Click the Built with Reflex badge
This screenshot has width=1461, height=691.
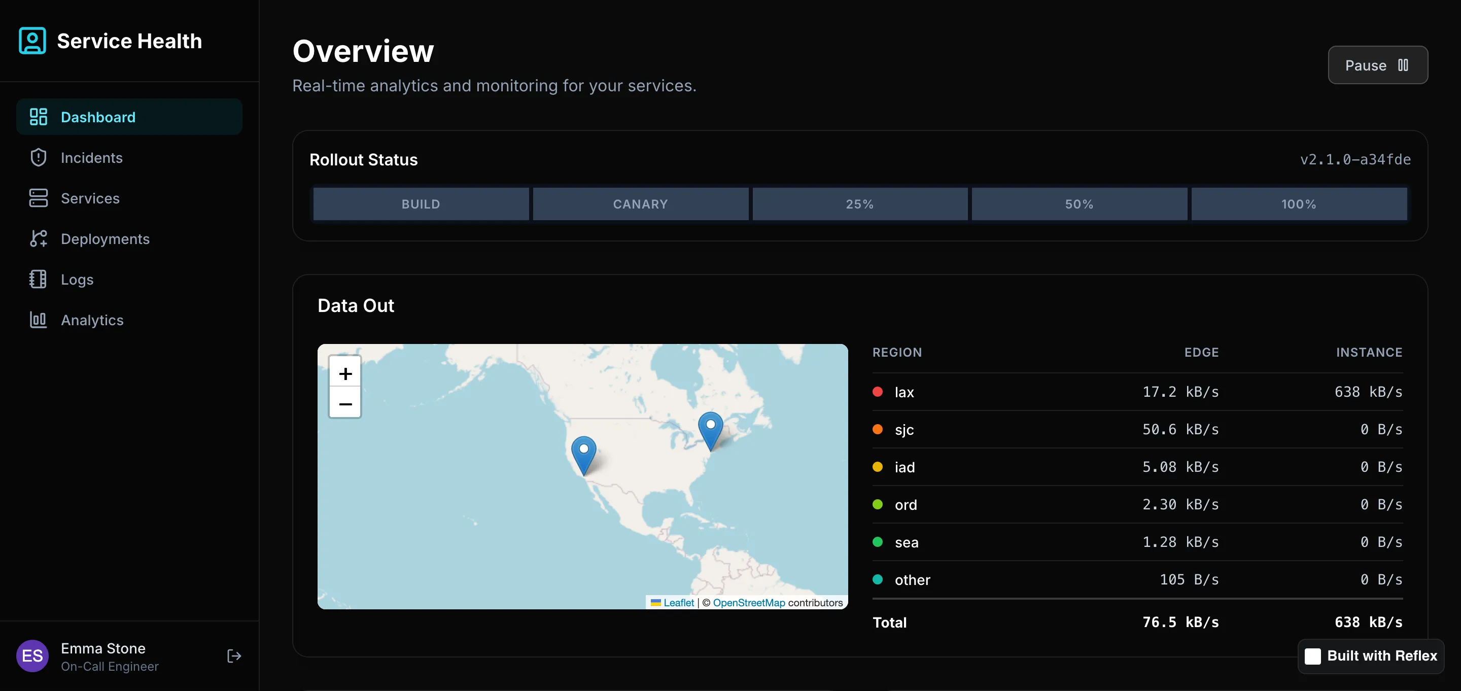tap(1370, 657)
